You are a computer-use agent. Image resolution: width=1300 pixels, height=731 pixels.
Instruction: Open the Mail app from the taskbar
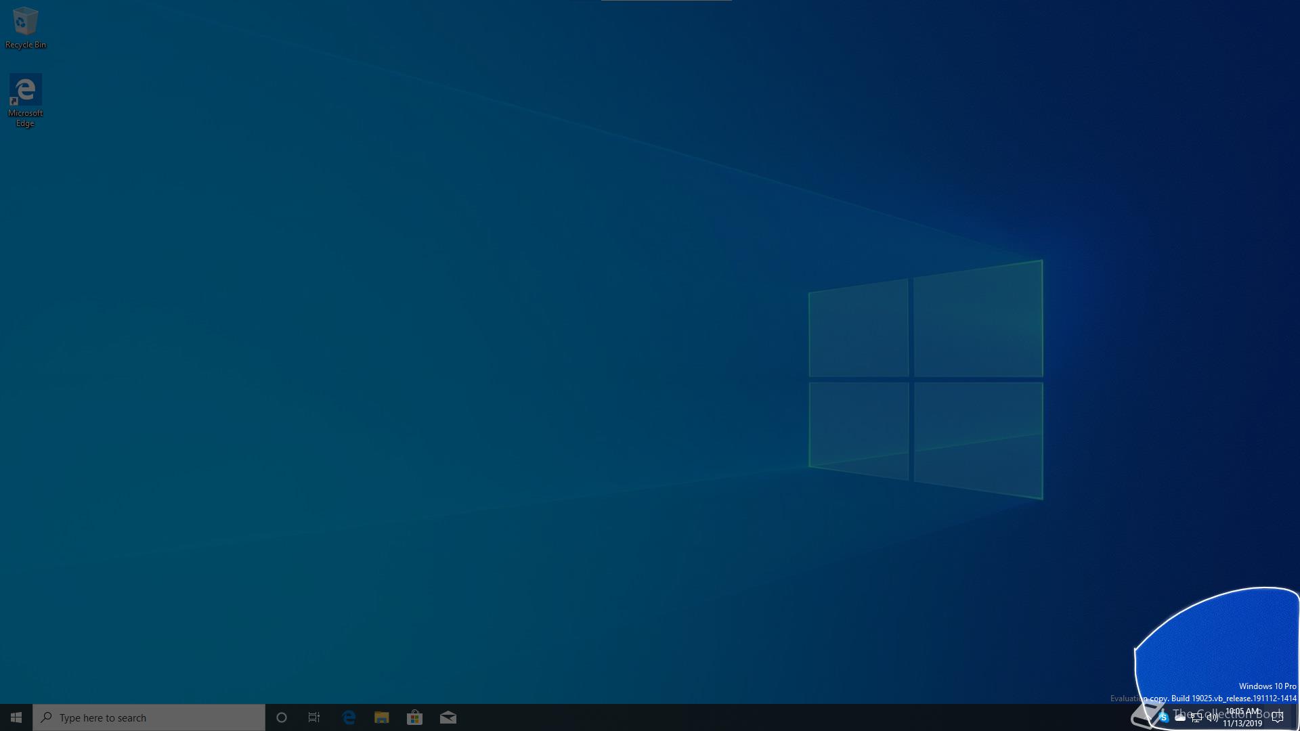pos(448,717)
